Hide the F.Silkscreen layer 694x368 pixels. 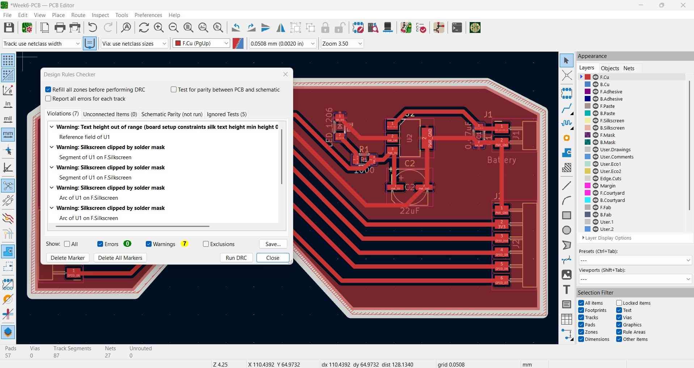[x=596, y=120]
